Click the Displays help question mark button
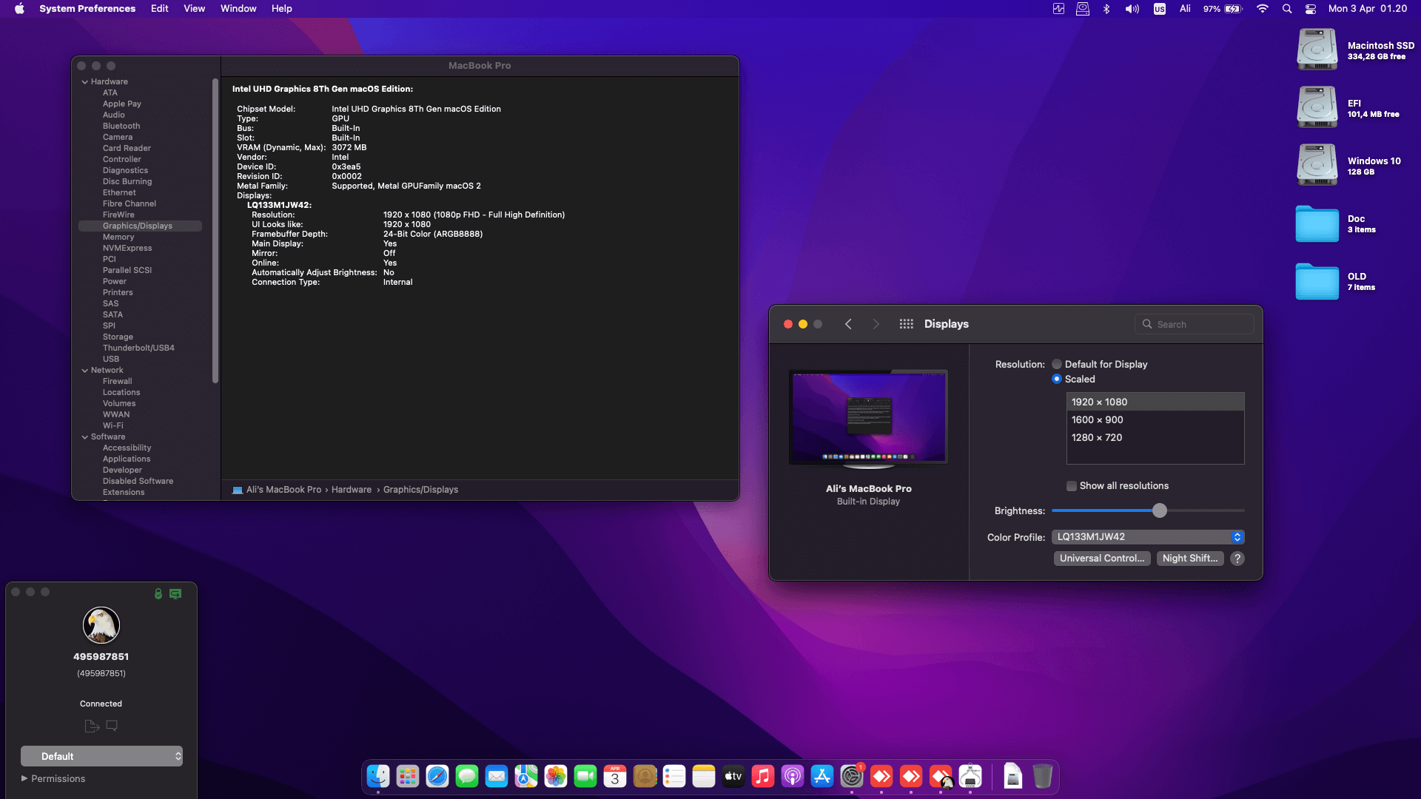Image resolution: width=1421 pixels, height=799 pixels. (x=1237, y=559)
